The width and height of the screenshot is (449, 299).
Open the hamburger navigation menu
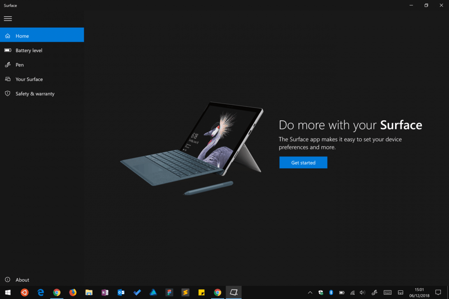click(x=8, y=19)
